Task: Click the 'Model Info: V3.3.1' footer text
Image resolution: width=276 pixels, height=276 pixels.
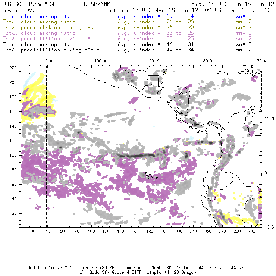Action: [x=50, y=268]
